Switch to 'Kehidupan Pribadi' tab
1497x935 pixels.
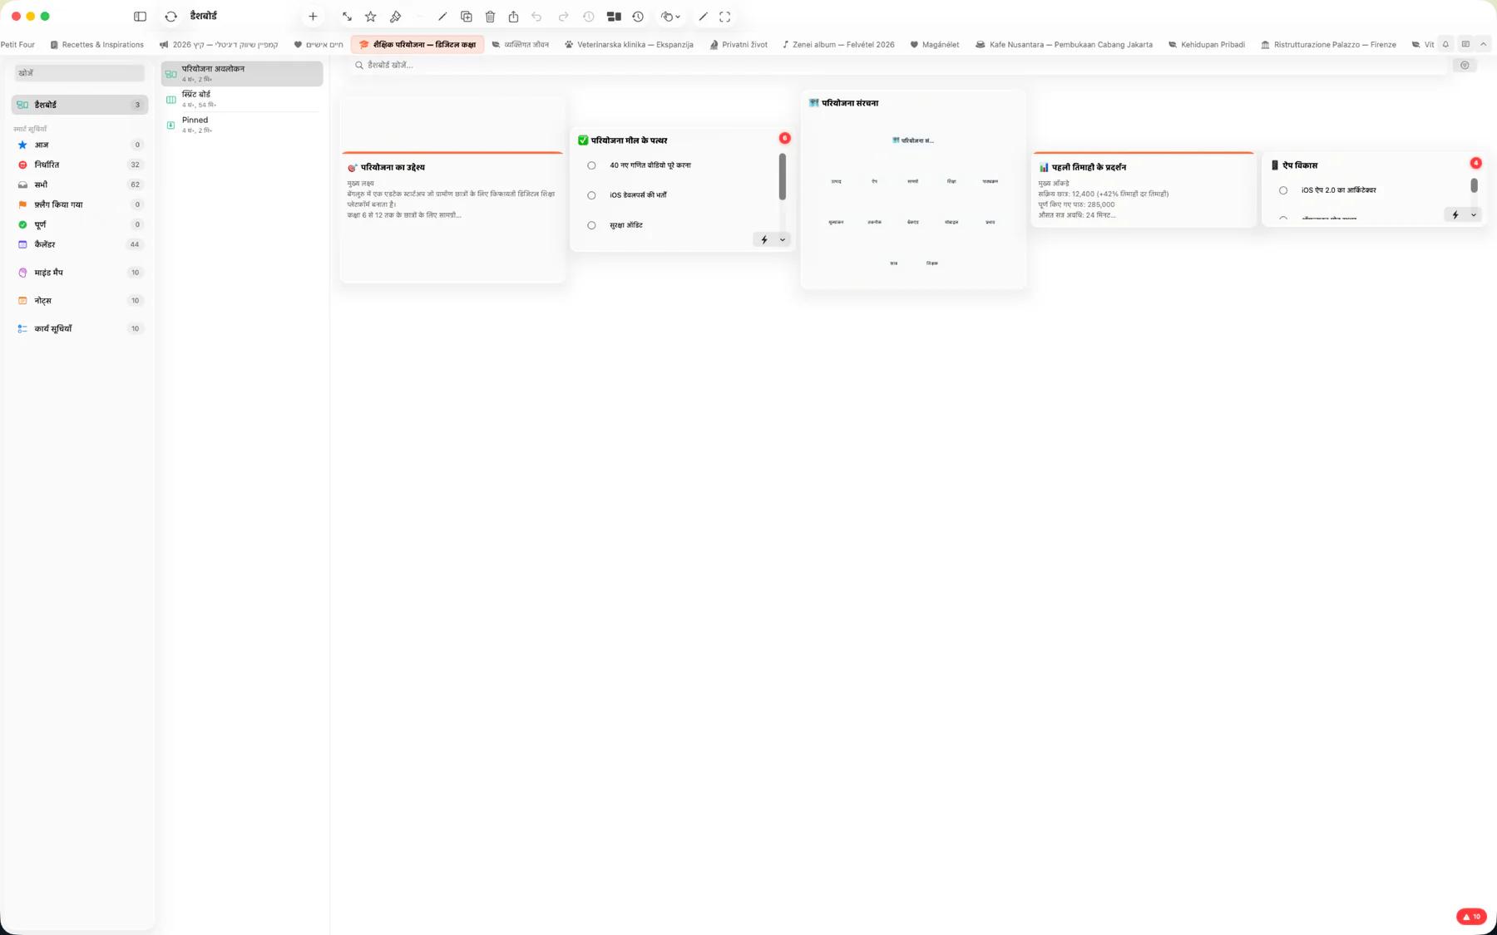(1206, 45)
